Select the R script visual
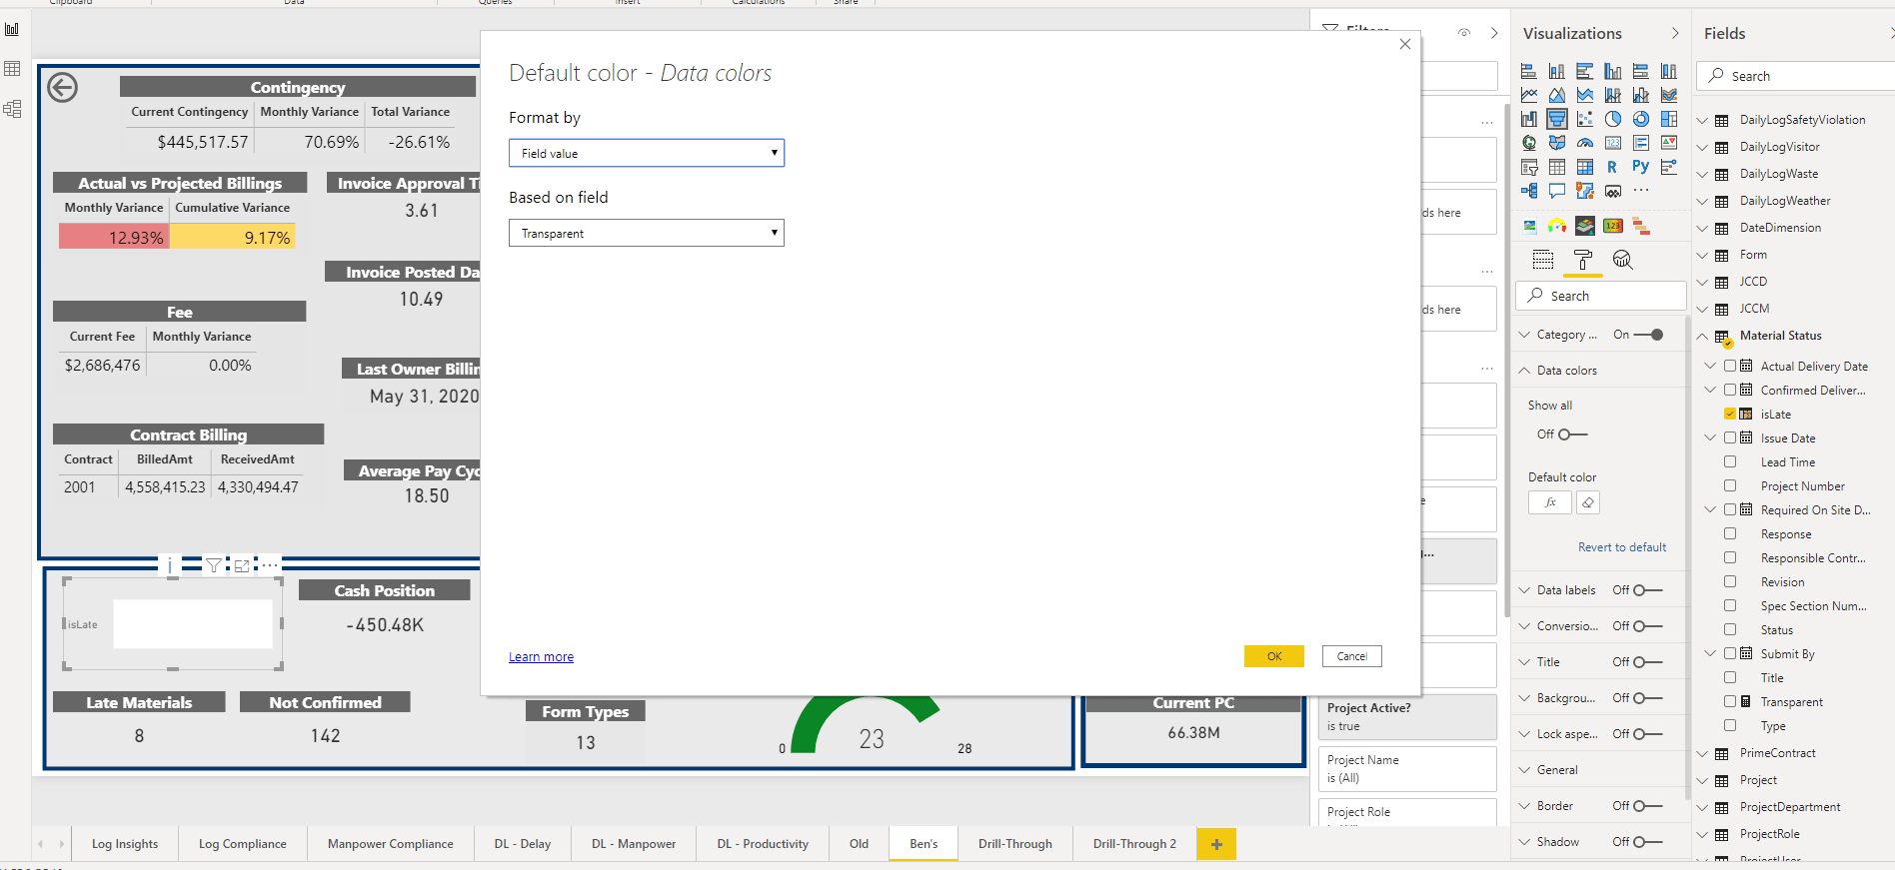1895x870 pixels. 1613,167
